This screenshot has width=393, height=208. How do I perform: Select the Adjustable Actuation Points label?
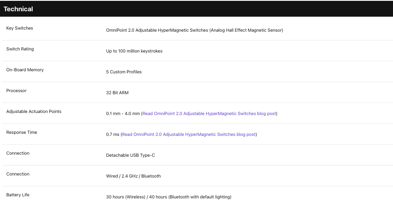point(34,111)
